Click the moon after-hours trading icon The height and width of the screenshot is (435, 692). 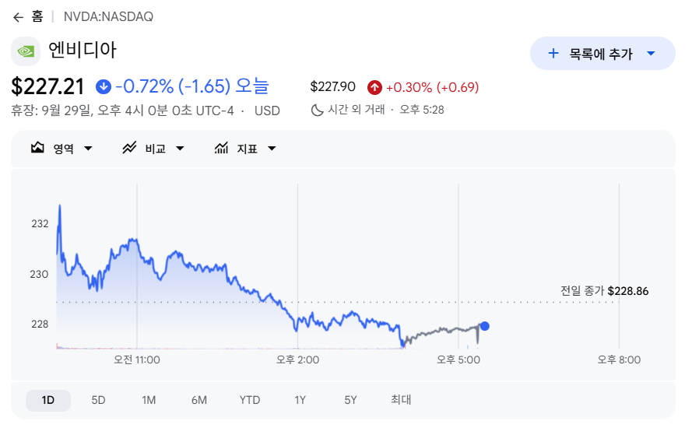click(317, 110)
